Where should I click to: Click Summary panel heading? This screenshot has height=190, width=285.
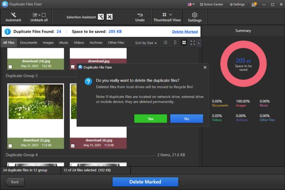(x=243, y=31)
